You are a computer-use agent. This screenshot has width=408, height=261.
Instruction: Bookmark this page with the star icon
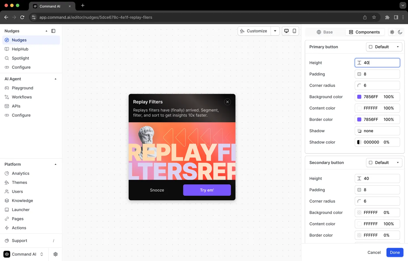(374, 17)
